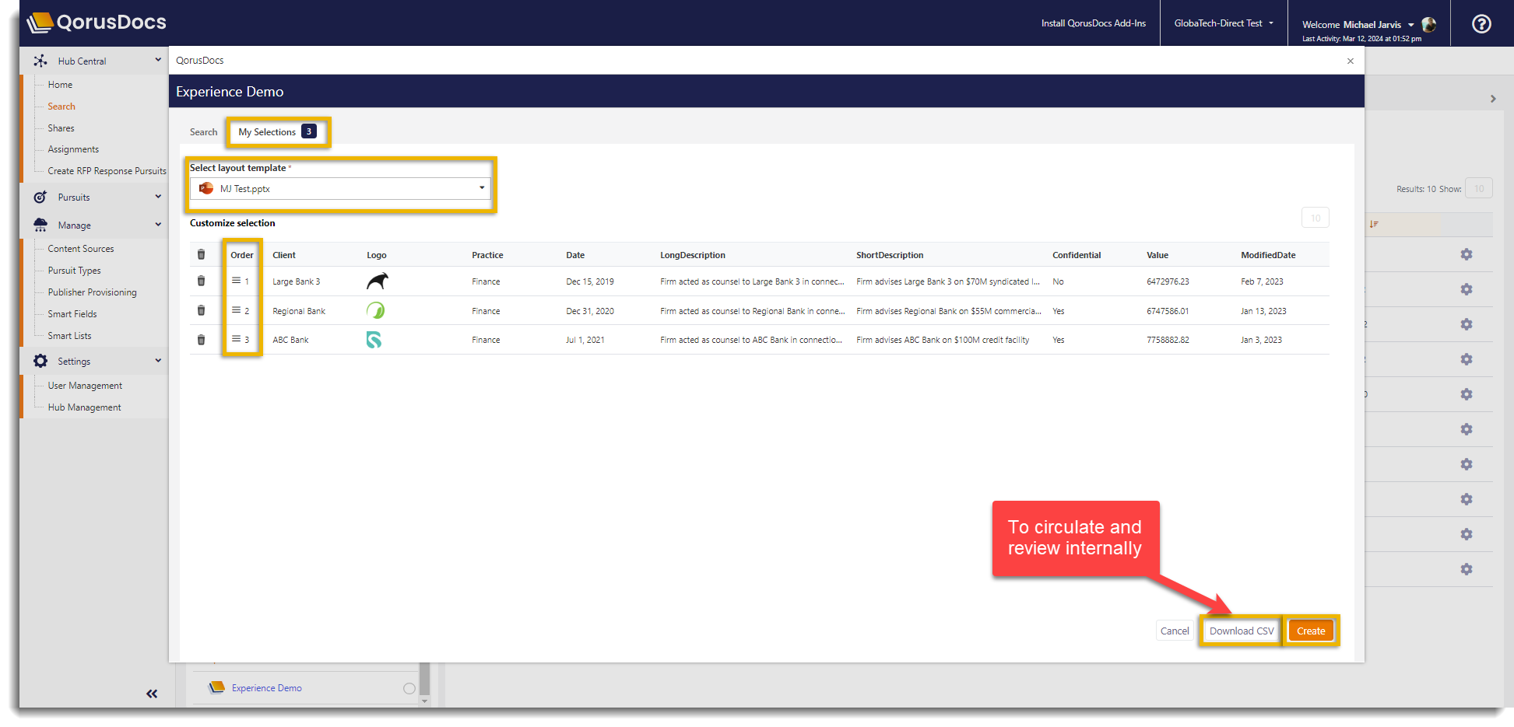
Task: Click the Value column header
Action: click(x=1157, y=255)
